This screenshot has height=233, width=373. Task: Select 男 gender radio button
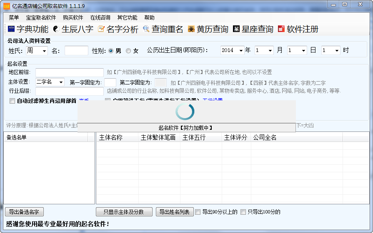tap(111, 51)
